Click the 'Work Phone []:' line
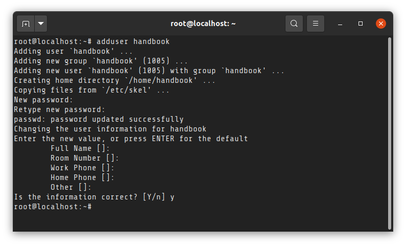Image resolution: width=406 pixels, height=246 pixels. 82,168
